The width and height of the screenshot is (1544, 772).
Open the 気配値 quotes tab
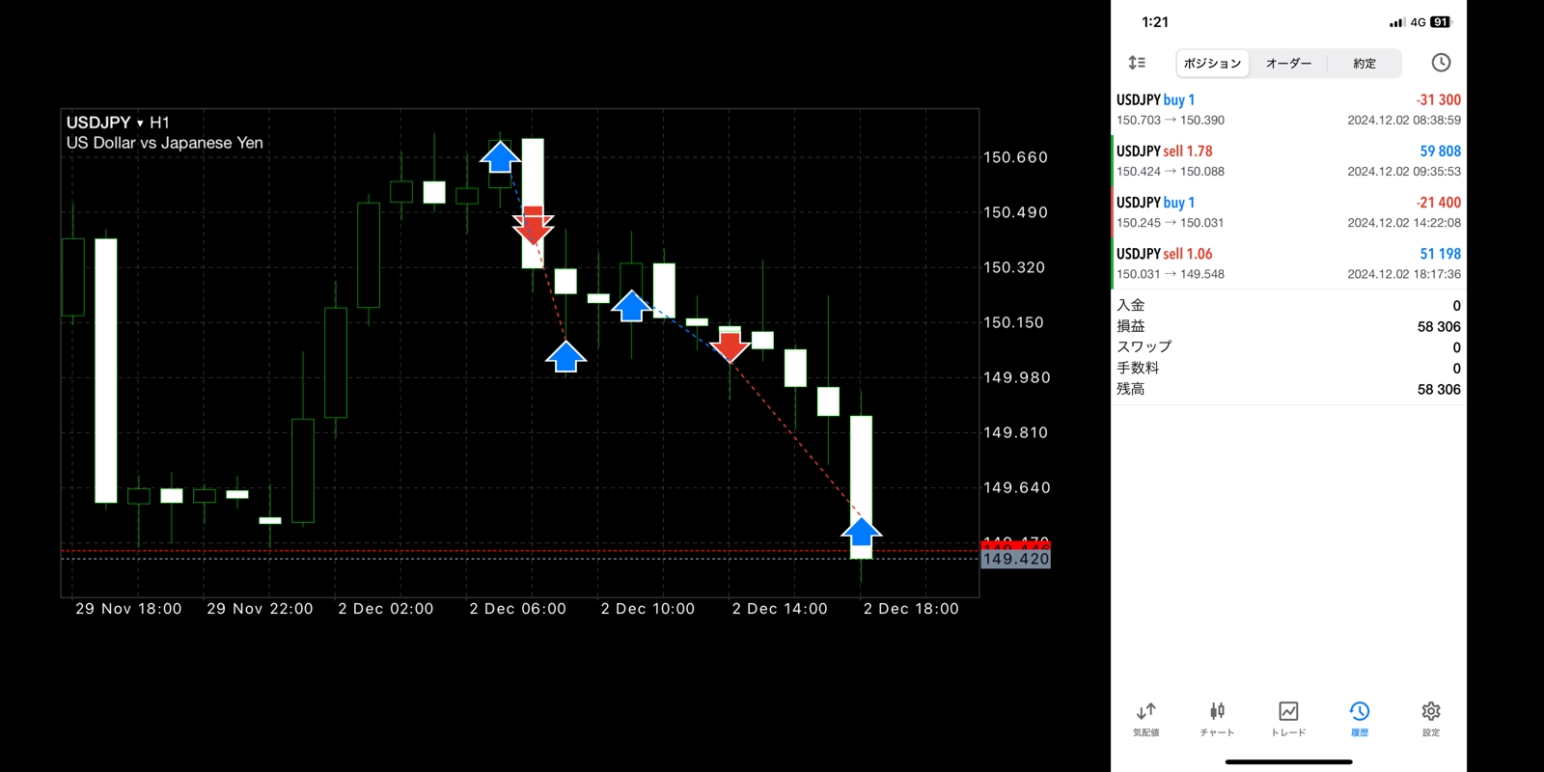click(1145, 720)
